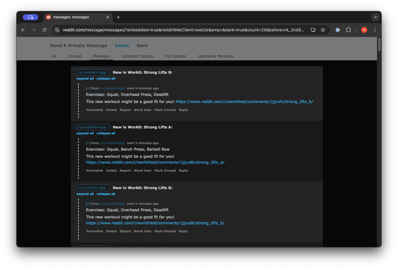Screen dimensions: 398x269
Task: Open site information icon in address bar
Action: (x=57, y=30)
